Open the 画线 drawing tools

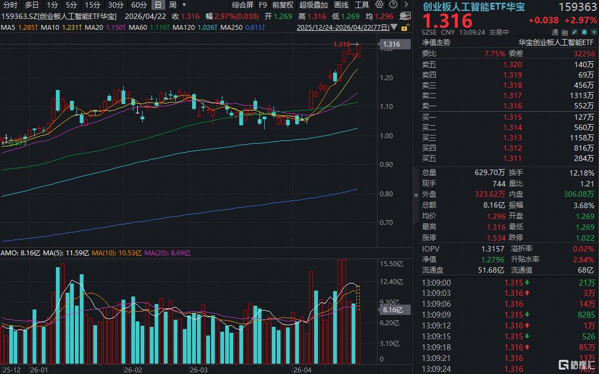341,5
